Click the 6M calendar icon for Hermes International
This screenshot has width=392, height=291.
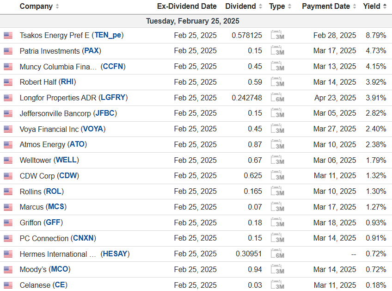coord(277,254)
